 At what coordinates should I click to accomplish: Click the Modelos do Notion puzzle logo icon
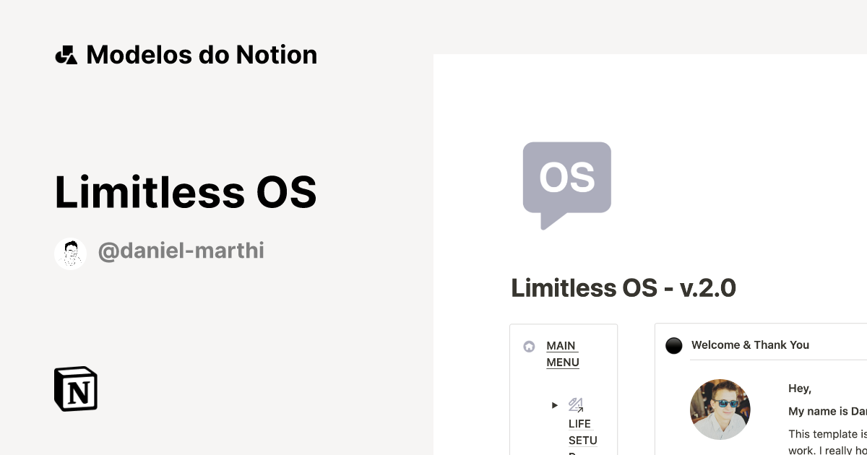tap(66, 54)
